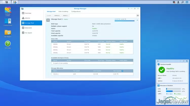The image size is (190, 106).
Task: Click the Resource Monitor widget title
Action: 166,86
